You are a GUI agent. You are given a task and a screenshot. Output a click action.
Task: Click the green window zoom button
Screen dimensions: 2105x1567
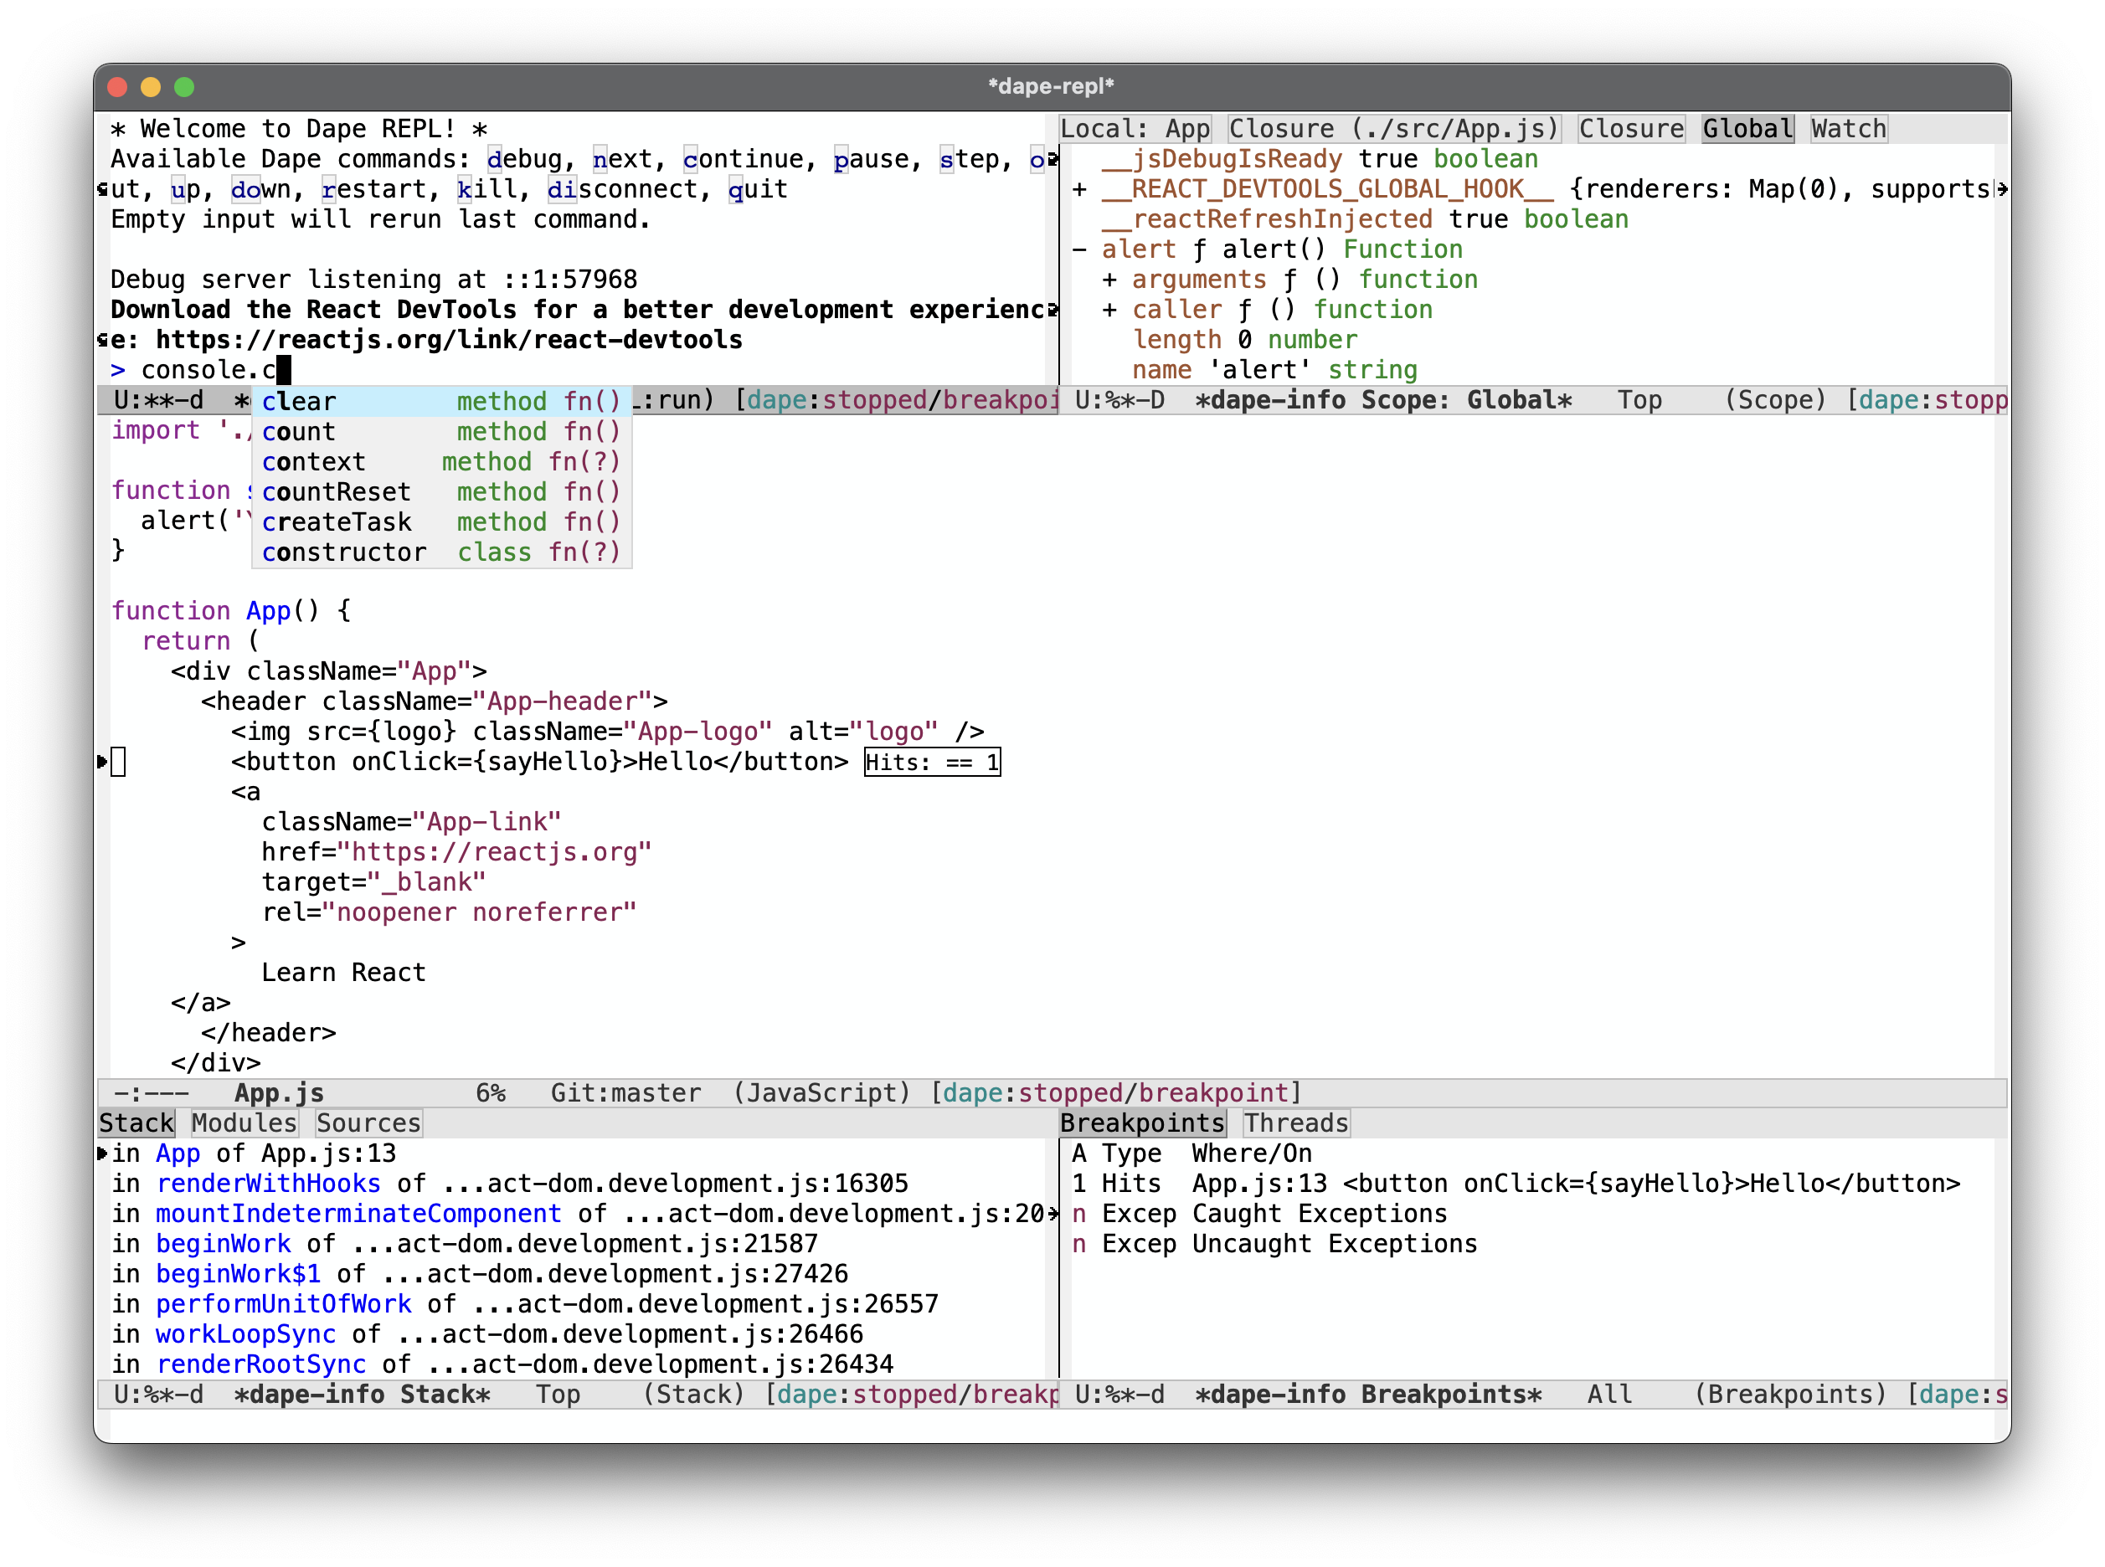pos(184,87)
